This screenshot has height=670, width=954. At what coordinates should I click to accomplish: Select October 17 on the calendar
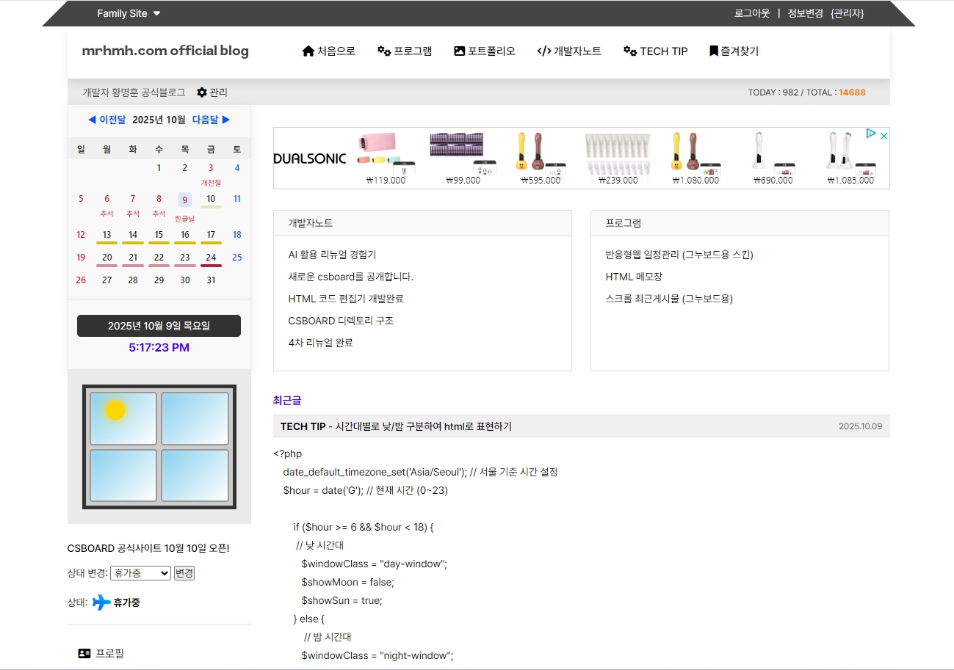click(211, 236)
